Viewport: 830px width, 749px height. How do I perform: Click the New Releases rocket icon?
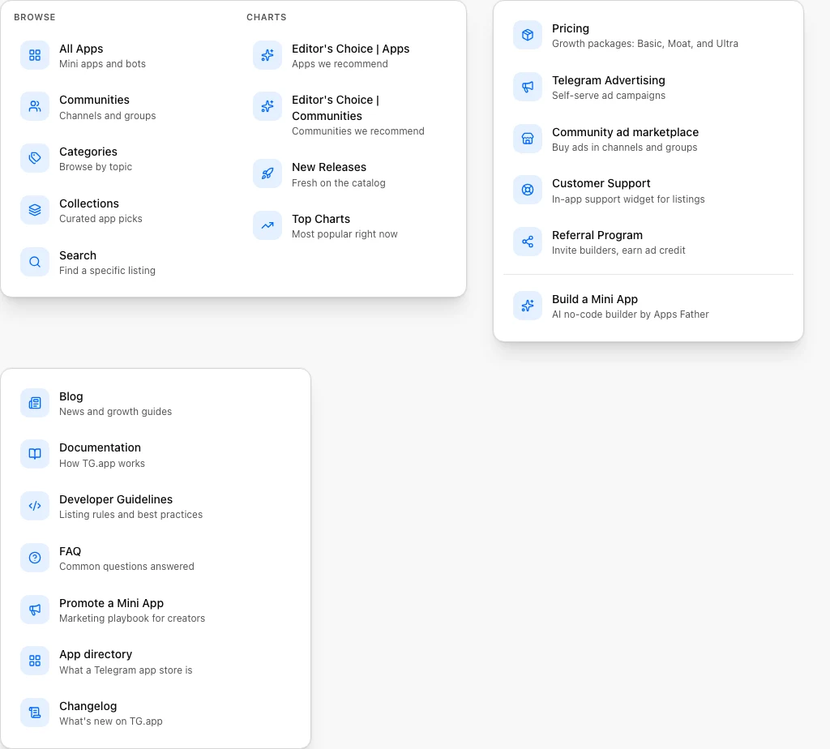pyautogui.click(x=267, y=173)
